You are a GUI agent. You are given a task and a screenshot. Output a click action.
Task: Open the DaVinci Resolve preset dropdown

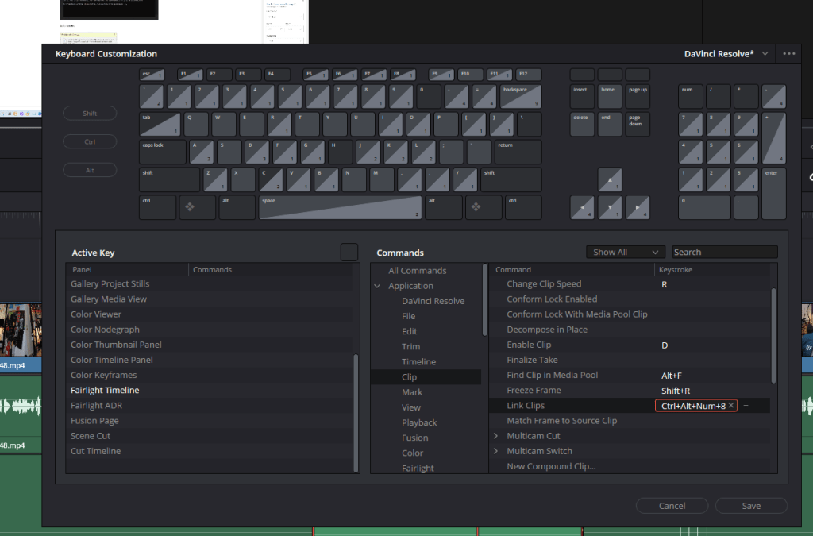[726, 53]
